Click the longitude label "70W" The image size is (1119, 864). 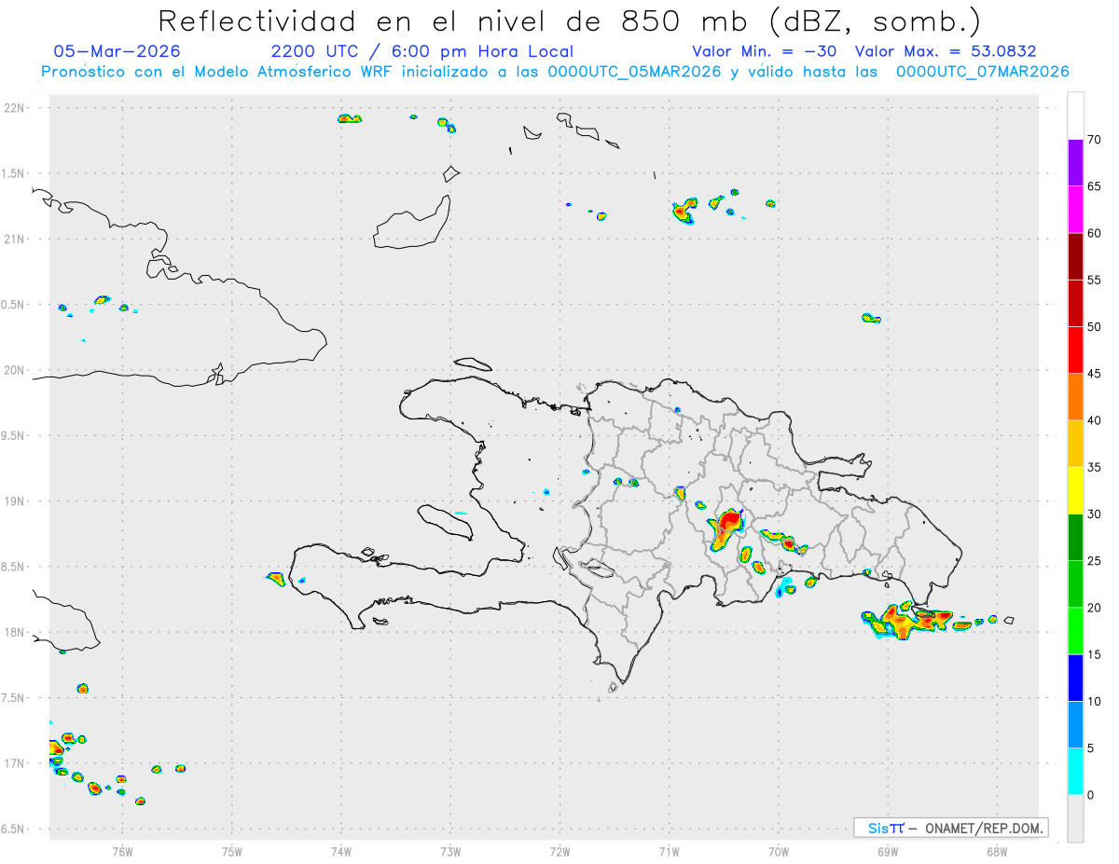pyautogui.click(x=778, y=852)
